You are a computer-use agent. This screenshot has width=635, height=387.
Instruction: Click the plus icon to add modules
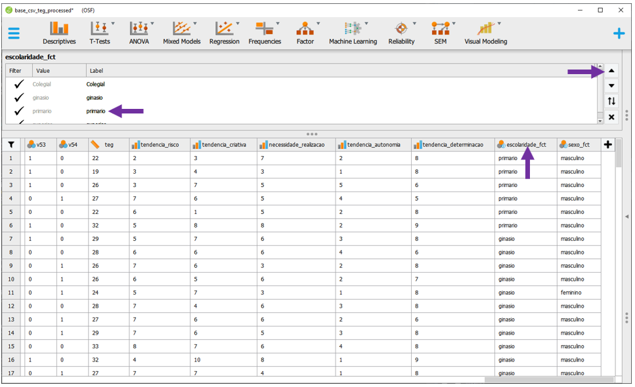pyautogui.click(x=619, y=33)
